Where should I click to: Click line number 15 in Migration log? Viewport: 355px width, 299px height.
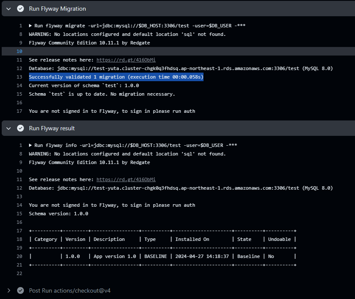point(20,94)
